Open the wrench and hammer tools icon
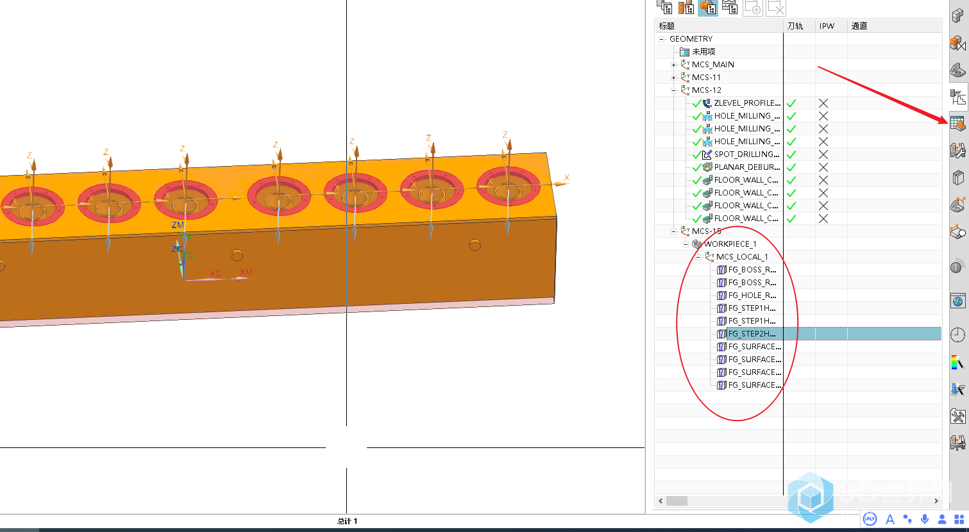The height and width of the screenshot is (532, 969). click(958, 416)
